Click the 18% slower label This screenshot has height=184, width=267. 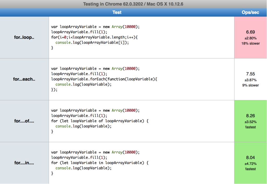(250, 43)
